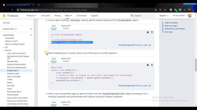Click the green extension icon in toolbar
The image size is (197, 110).
tap(175, 10)
